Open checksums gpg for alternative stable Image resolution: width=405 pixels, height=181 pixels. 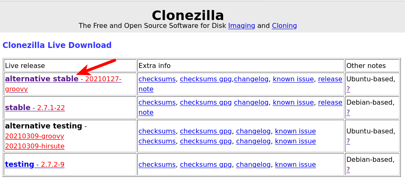click(206, 79)
